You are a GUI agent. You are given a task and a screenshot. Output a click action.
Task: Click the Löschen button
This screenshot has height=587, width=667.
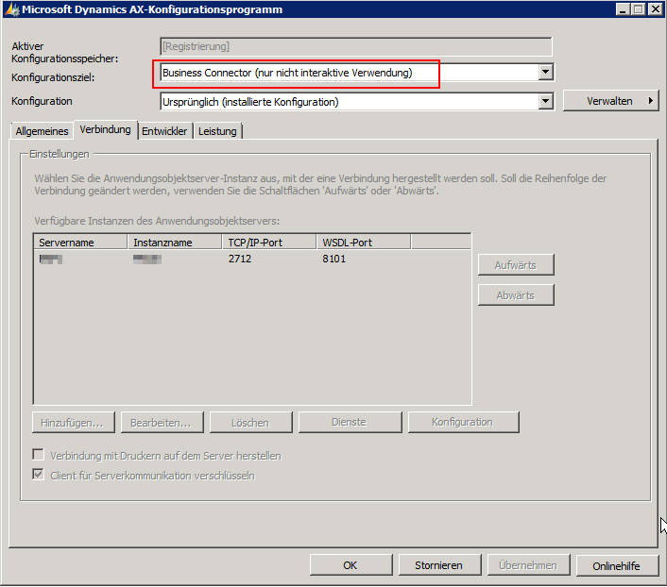click(251, 422)
